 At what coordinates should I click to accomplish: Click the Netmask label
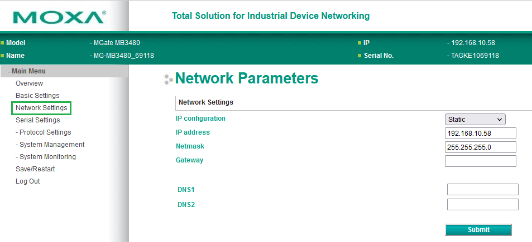(x=190, y=146)
